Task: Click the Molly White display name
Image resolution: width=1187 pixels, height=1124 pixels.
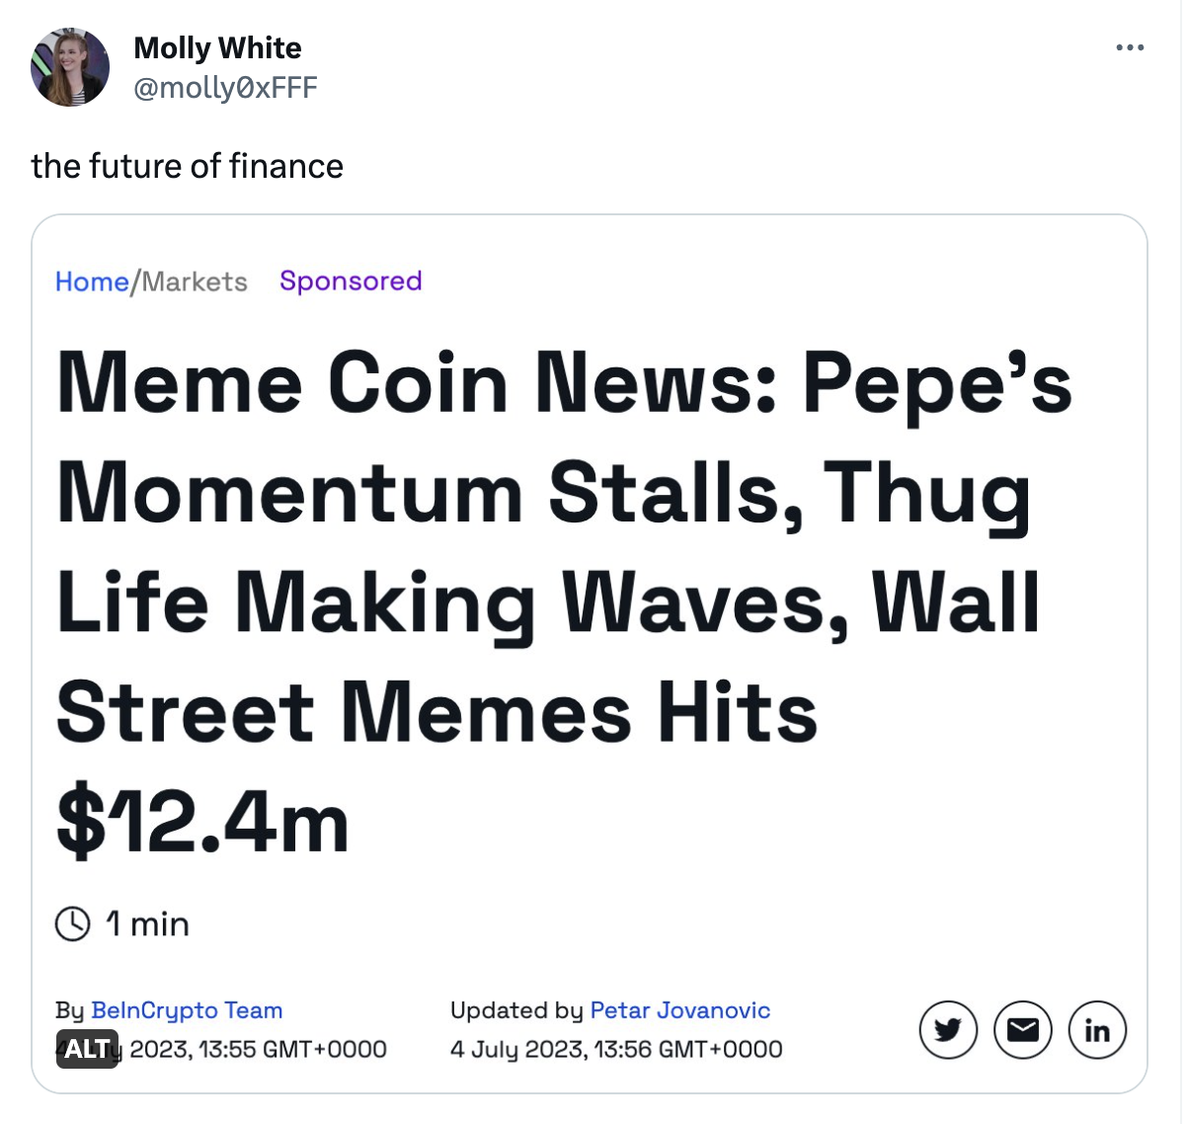Action: tap(217, 47)
